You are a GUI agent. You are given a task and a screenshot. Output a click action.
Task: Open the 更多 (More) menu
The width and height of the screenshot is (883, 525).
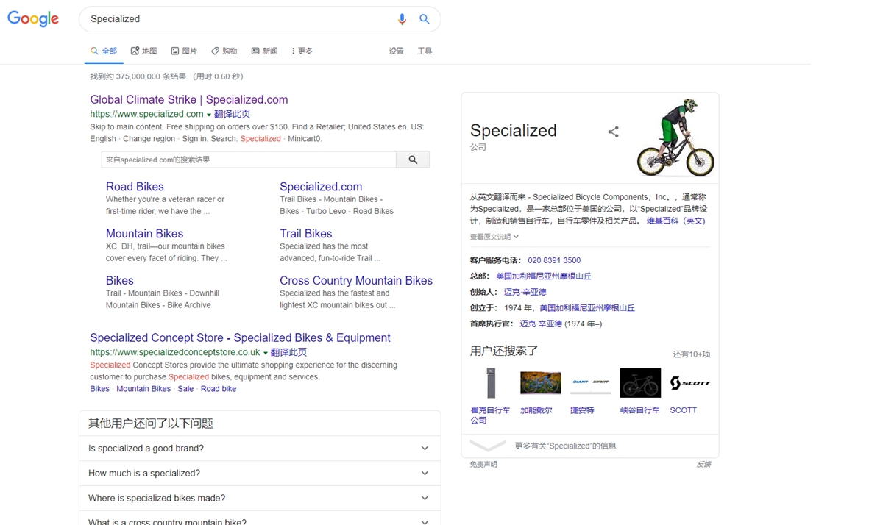[302, 51]
